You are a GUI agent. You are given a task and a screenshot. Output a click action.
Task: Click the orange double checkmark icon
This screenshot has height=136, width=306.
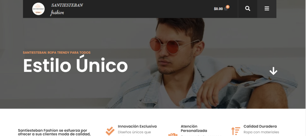tap(110, 131)
